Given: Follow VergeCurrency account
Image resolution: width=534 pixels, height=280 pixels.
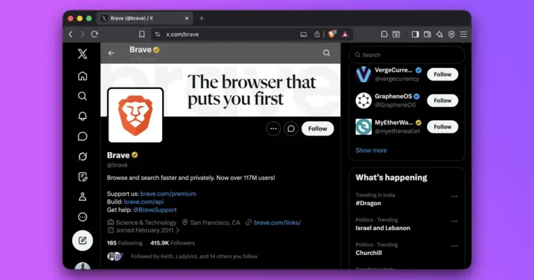Looking at the screenshot, I should [x=442, y=74].
